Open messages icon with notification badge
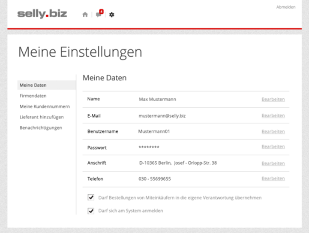The width and height of the screenshot is (309, 233). pos(99,14)
